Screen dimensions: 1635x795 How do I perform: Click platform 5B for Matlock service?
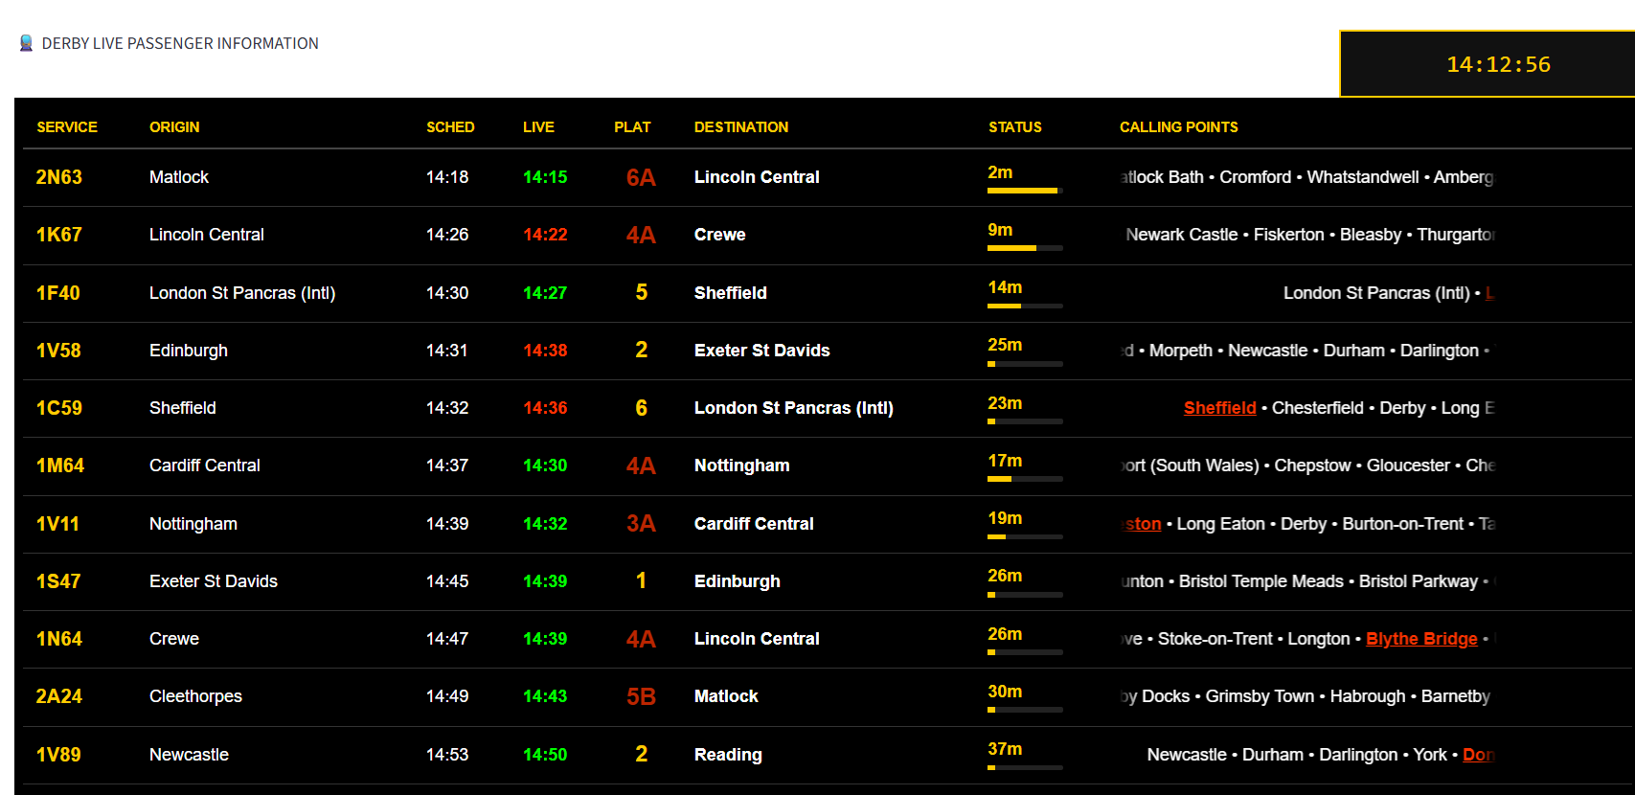coord(641,696)
